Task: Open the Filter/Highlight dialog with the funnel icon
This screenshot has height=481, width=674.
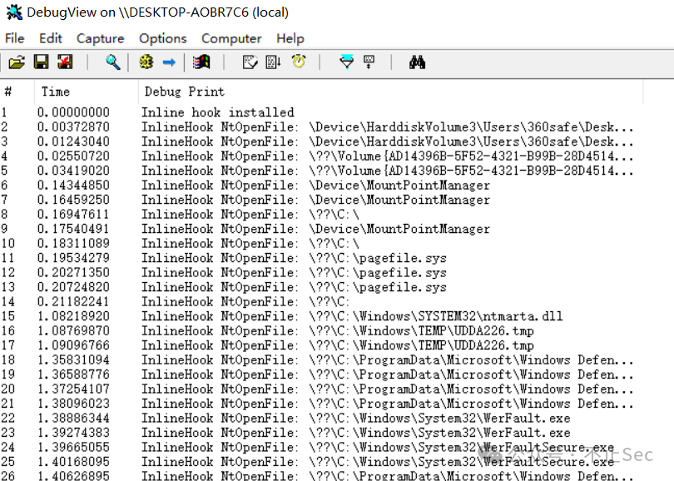Action: (x=346, y=62)
